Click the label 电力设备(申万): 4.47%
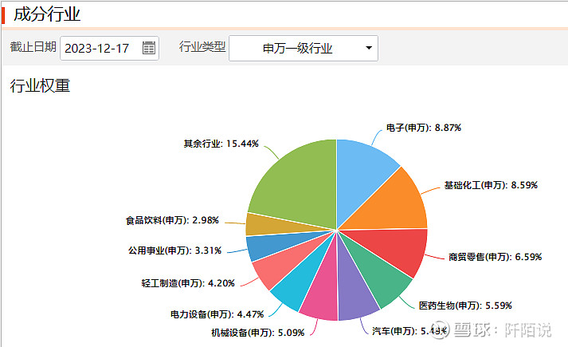Screen dimensions: 568x347 [x=217, y=314]
